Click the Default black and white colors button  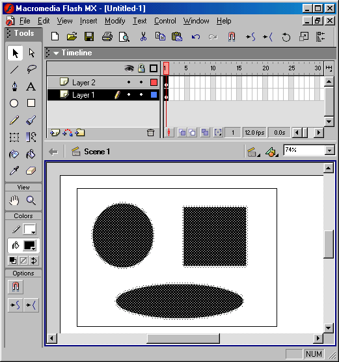coord(13,260)
